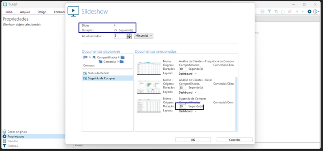Click 'Pronto' status bar text
Image resolution: width=323 pixels, height=151 pixels.
coord(79,145)
